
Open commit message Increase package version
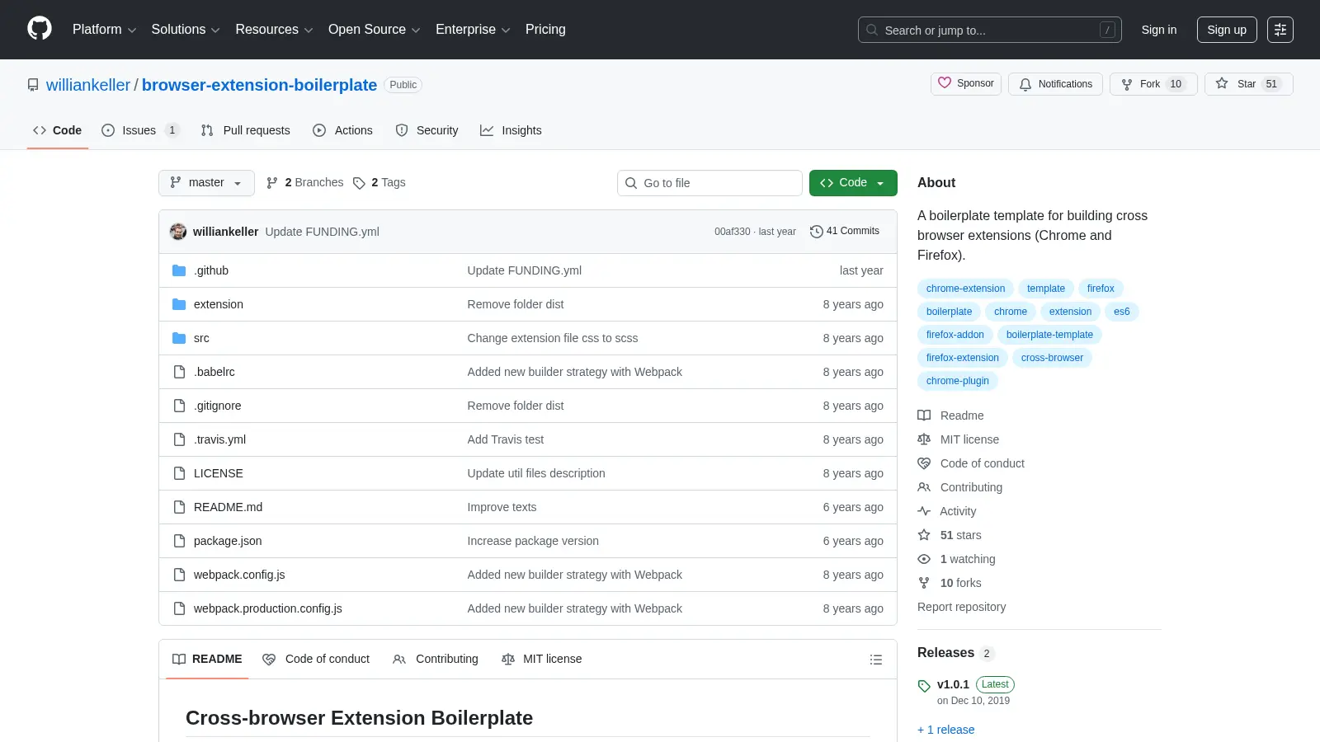tap(533, 541)
